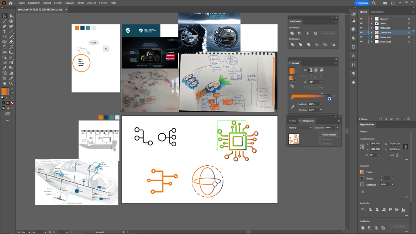The height and width of the screenshot is (234, 416).
Task: Click the Maske erstellen button
Action: pos(329,134)
